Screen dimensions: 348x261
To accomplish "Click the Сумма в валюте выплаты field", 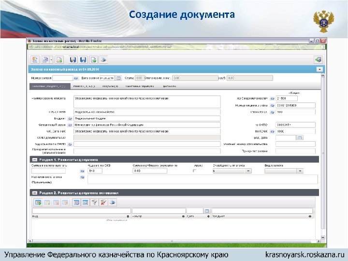I will pos(49,171).
